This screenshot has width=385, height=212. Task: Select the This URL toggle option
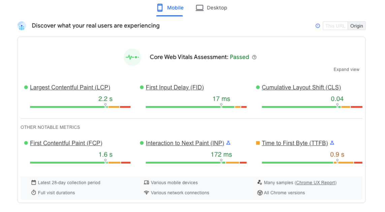(335, 26)
